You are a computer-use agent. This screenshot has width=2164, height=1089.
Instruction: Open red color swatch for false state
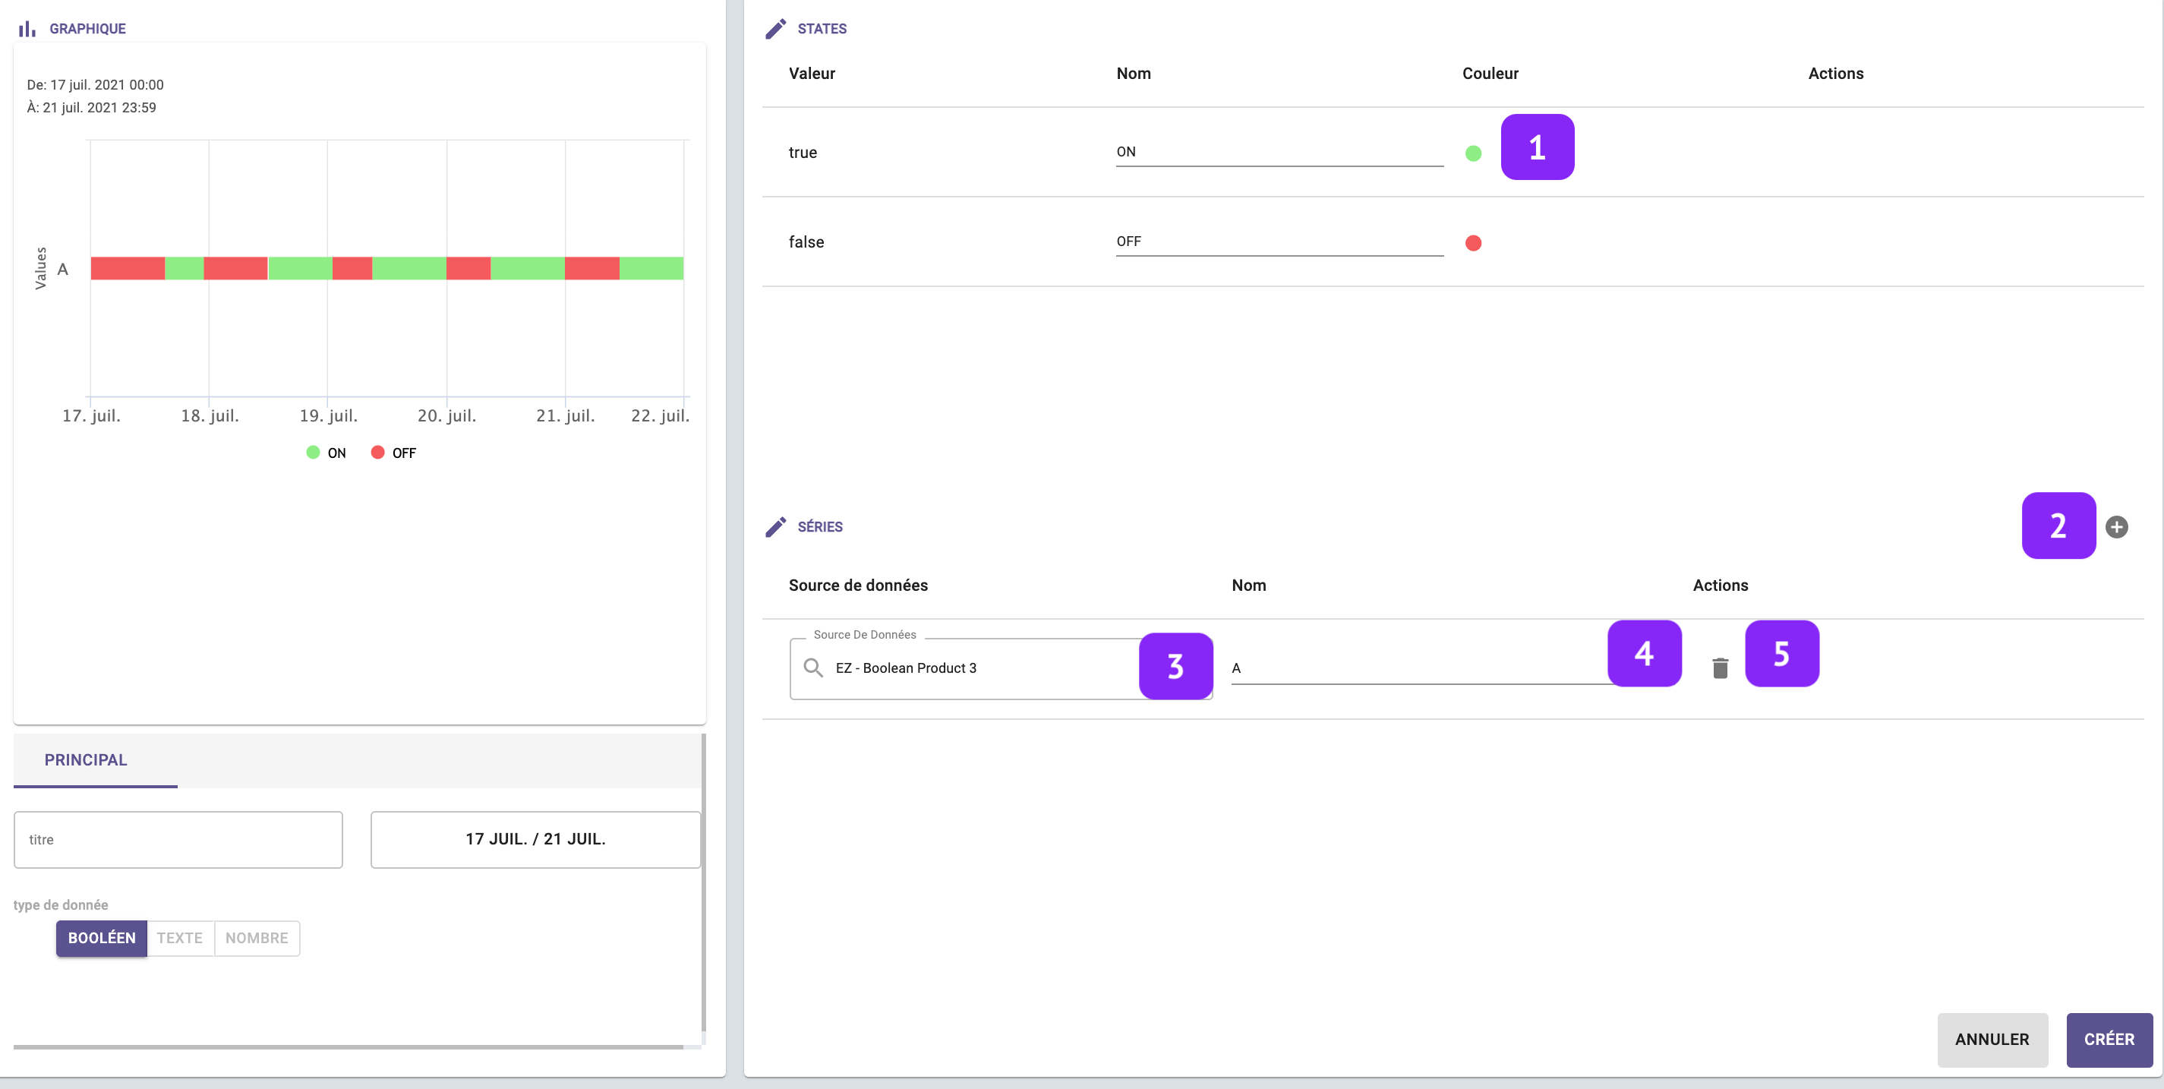coord(1472,243)
